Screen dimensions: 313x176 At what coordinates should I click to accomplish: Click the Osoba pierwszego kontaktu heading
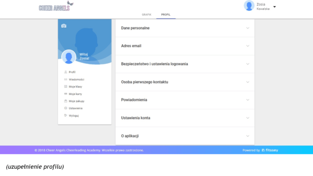click(x=145, y=82)
